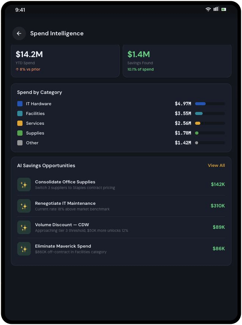Click the Supplies green color swatch
242x325 pixels.
[20, 133]
